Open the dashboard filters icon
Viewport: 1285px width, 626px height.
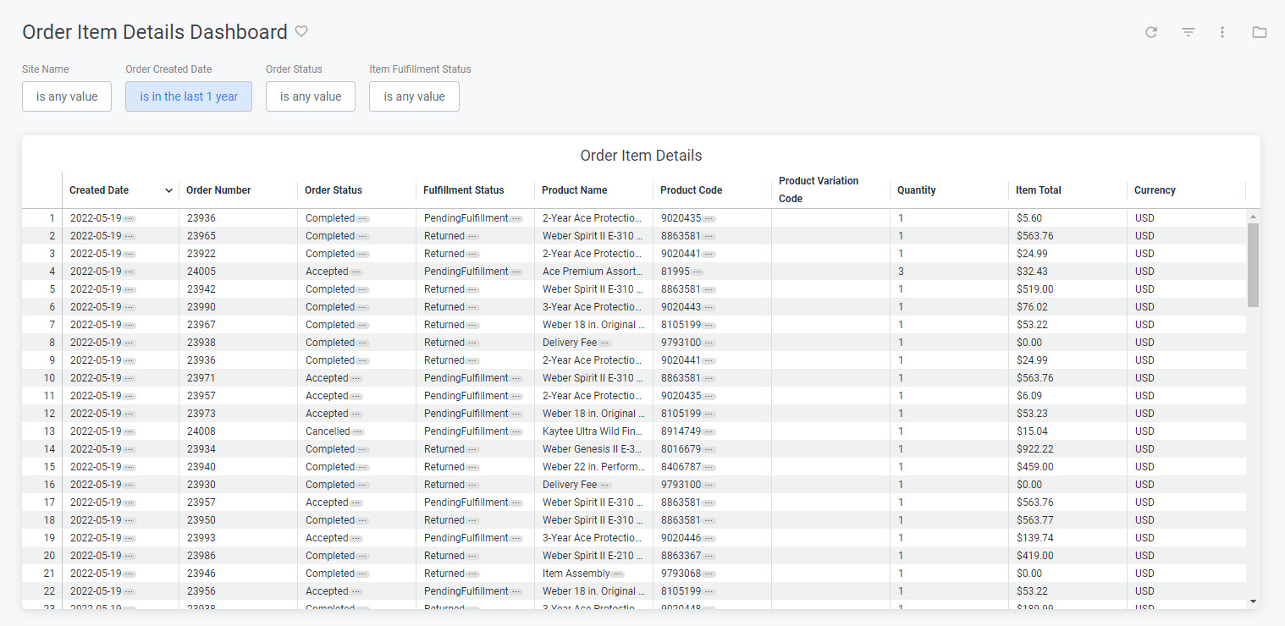point(1188,31)
